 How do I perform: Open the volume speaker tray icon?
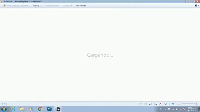click(177, 109)
